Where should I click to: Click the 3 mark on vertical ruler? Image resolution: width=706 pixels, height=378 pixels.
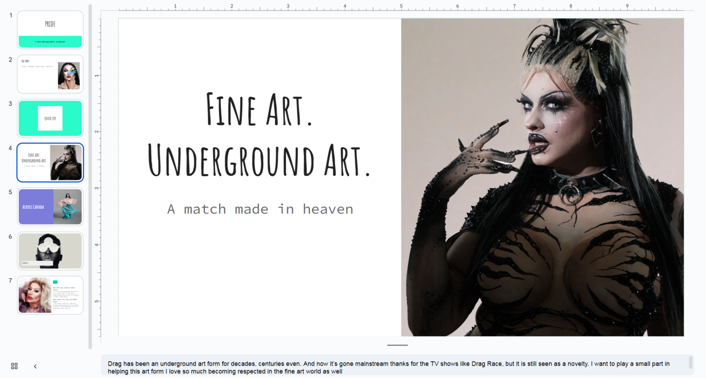pyautogui.click(x=97, y=188)
